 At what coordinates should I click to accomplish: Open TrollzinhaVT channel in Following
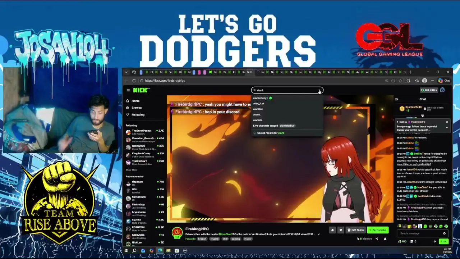[x=145, y=162]
